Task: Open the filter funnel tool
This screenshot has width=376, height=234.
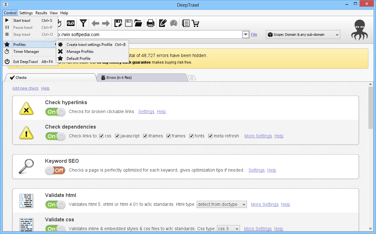Action: (x=83, y=23)
